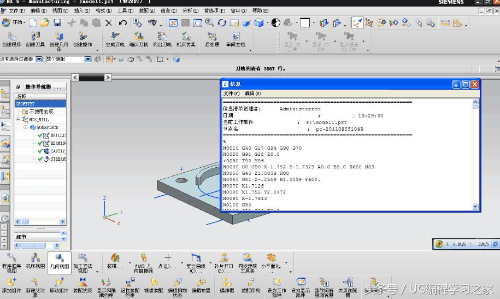Collapse the WORKPIECE tree node
The image size is (500, 299).
coord(26,127)
